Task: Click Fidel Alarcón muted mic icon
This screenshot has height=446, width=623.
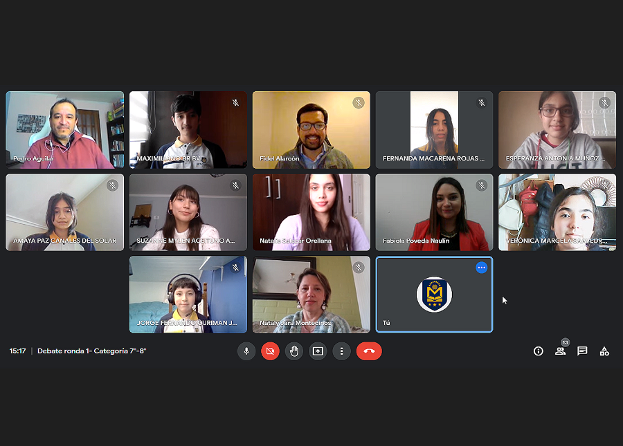Action: [x=359, y=103]
